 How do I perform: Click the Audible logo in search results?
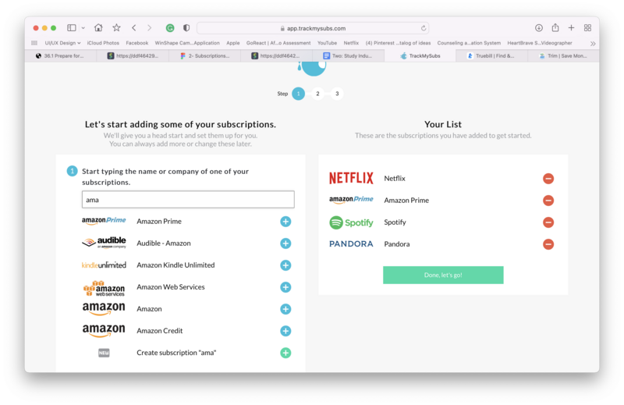tap(104, 242)
